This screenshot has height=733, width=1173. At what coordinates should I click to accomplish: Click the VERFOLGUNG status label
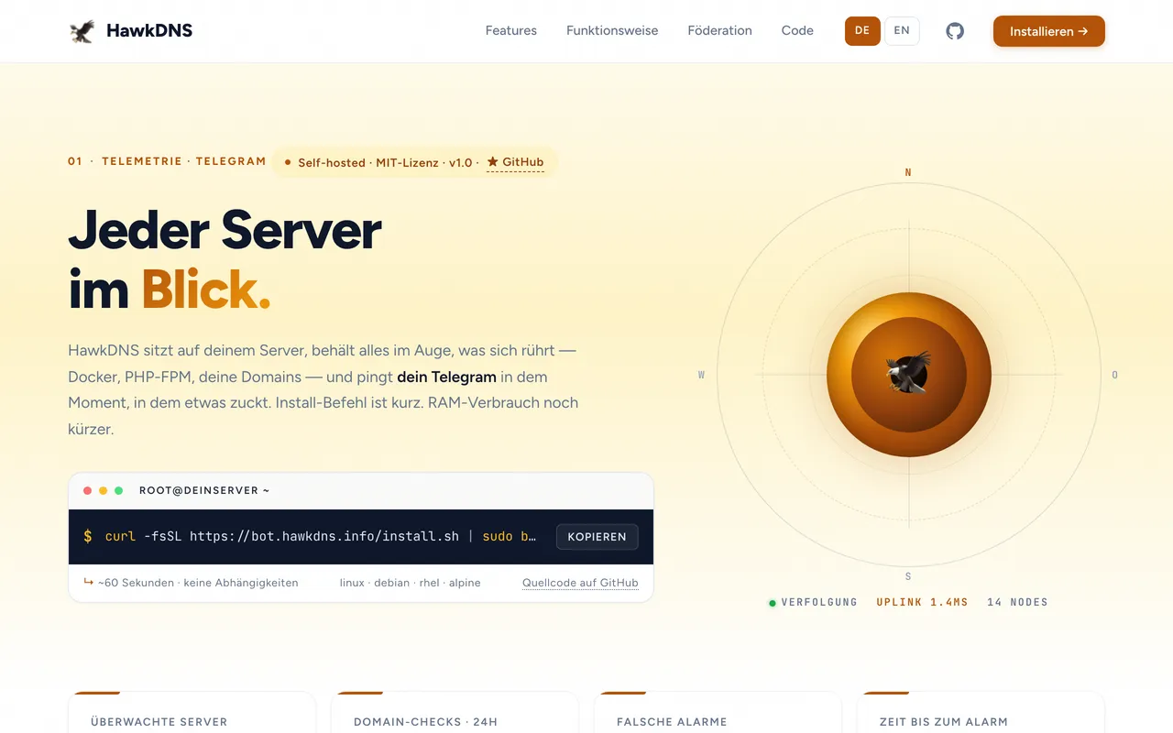click(x=819, y=603)
